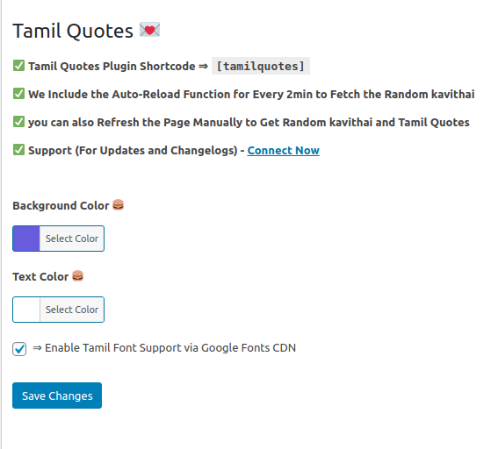This screenshot has width=498, height=449.
Task: Click the green checkmark beside Refresh the Page line
Action: coord(18,121)
